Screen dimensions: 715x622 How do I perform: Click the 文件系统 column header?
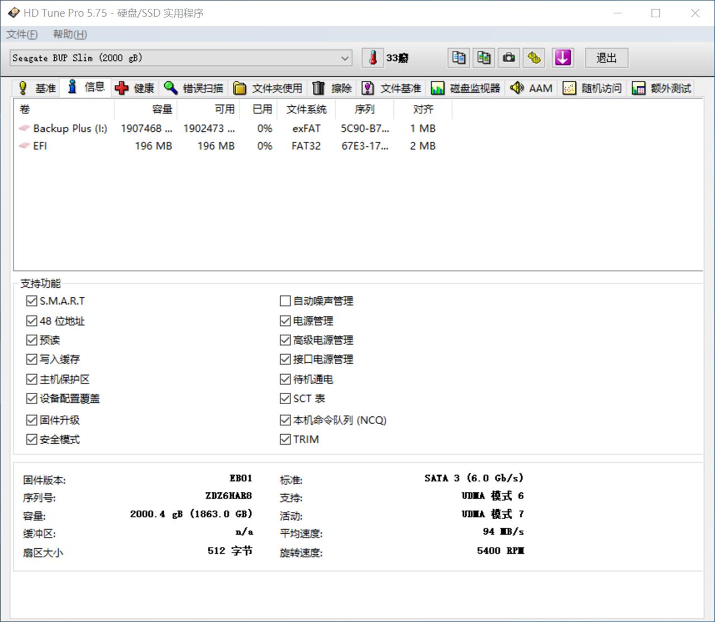(x=306, y=110)
